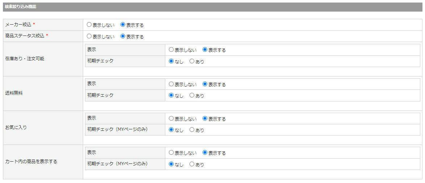This screenshot has height=183, width=425.
Task: Choose あり for 送料無料 初期チェック
Action: pyautogui.click(x=192, y=96)
